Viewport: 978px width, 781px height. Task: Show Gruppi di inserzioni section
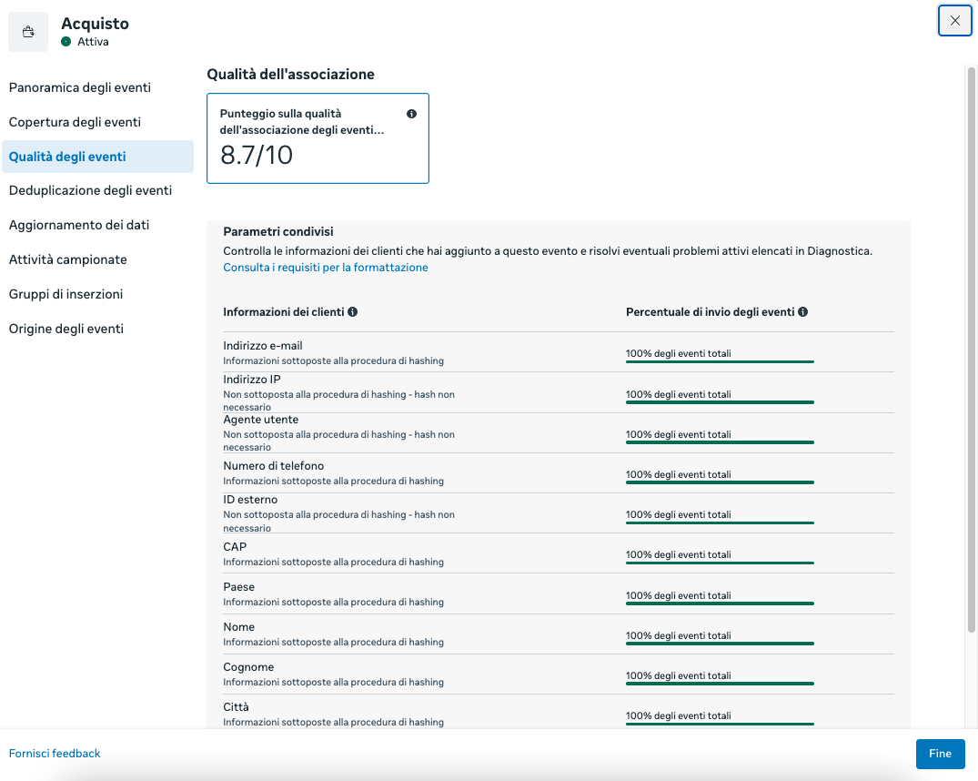(66, 294)
